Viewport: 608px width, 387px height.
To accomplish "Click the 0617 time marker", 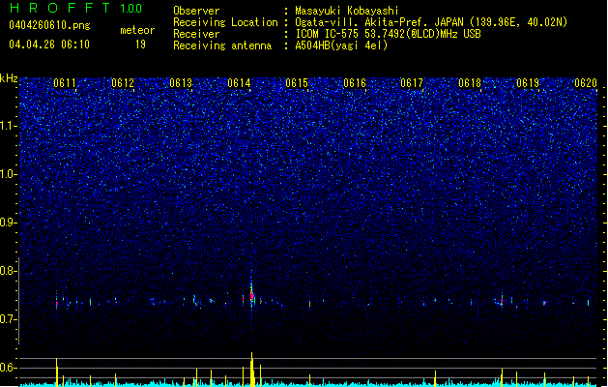I will [412, 83].
